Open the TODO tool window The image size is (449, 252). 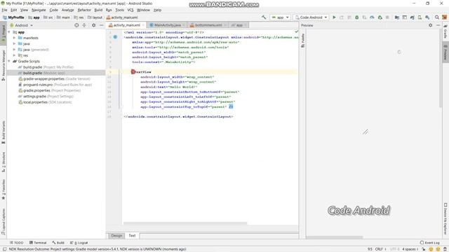(x=16, y=243)
